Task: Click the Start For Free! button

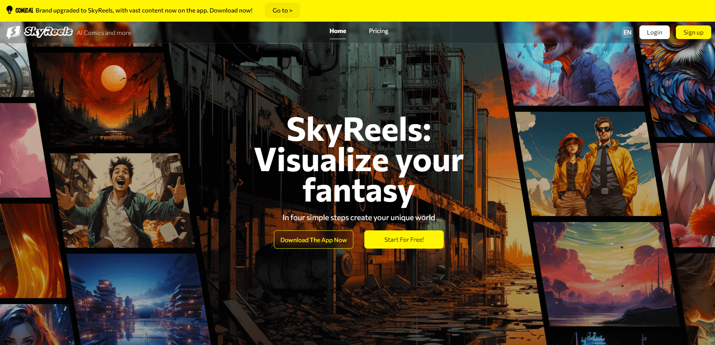Action: (x=404, y=239)
